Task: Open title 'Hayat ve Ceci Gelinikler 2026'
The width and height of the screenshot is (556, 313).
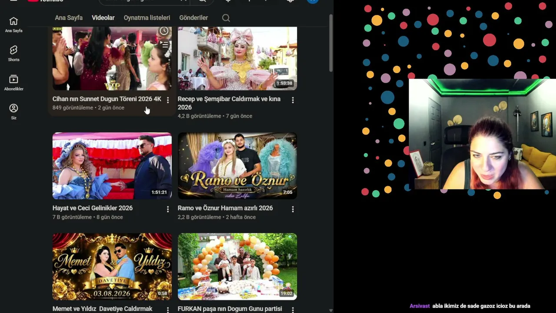Action: (x=93, y=208)
